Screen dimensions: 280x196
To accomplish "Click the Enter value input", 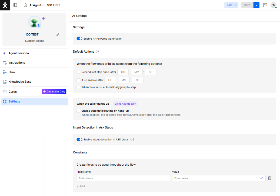I will 219,178.
